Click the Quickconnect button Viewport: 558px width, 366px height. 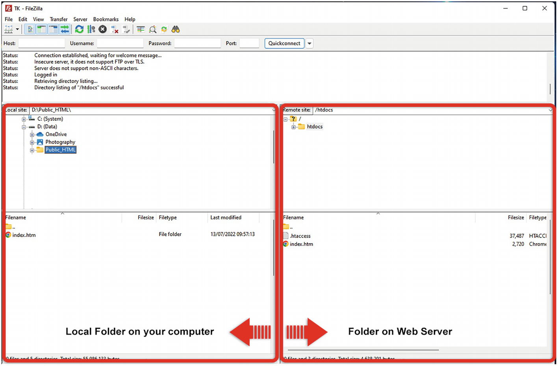click(x=284, y=44)
